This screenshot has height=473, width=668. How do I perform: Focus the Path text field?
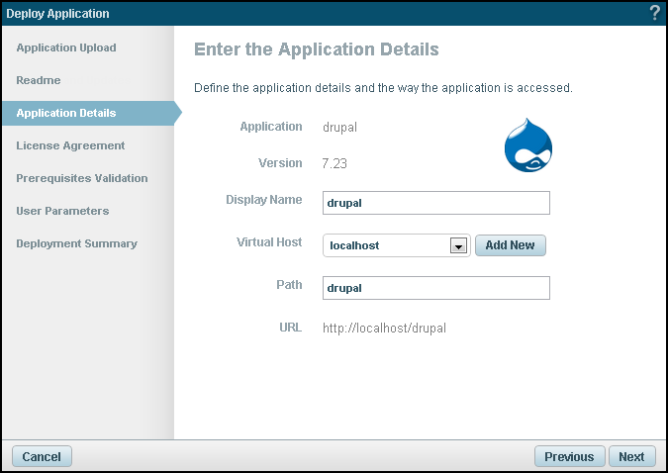point(436,288)
